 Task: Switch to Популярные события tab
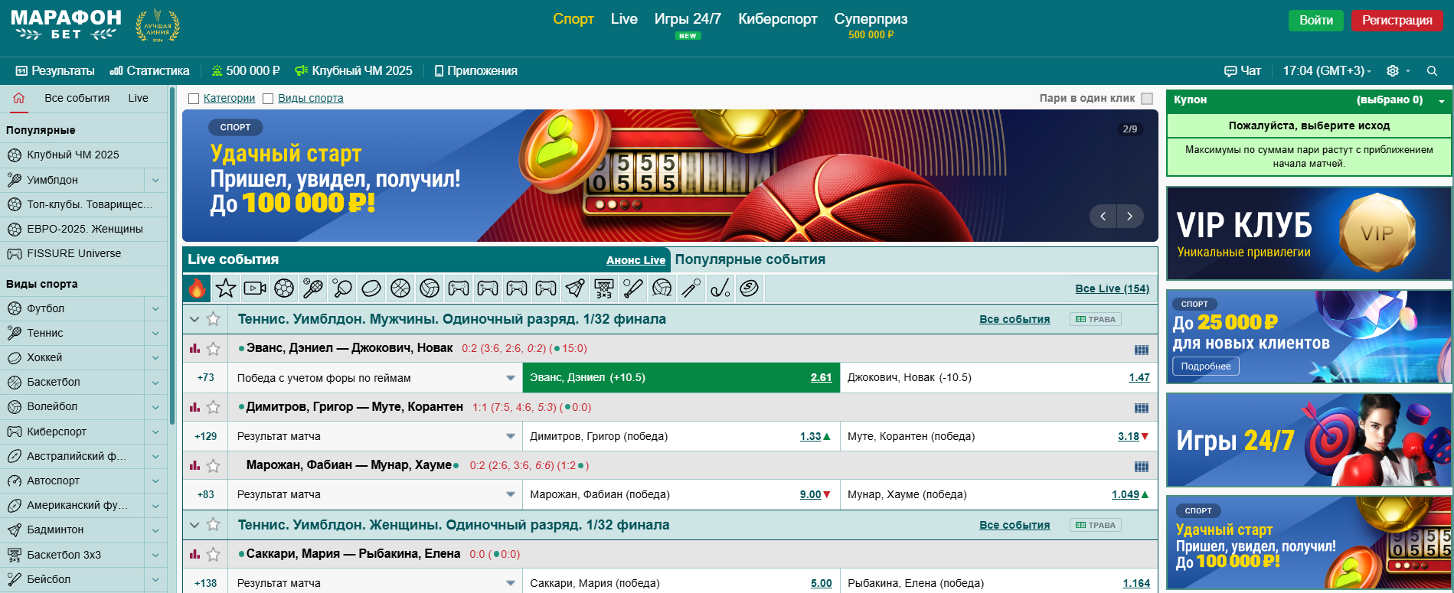coord(750,259)
